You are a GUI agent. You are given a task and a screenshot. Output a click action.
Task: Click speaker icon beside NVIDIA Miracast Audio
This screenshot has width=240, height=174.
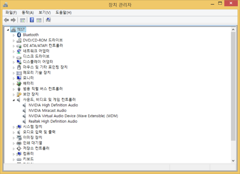click(x=24, y=111)
